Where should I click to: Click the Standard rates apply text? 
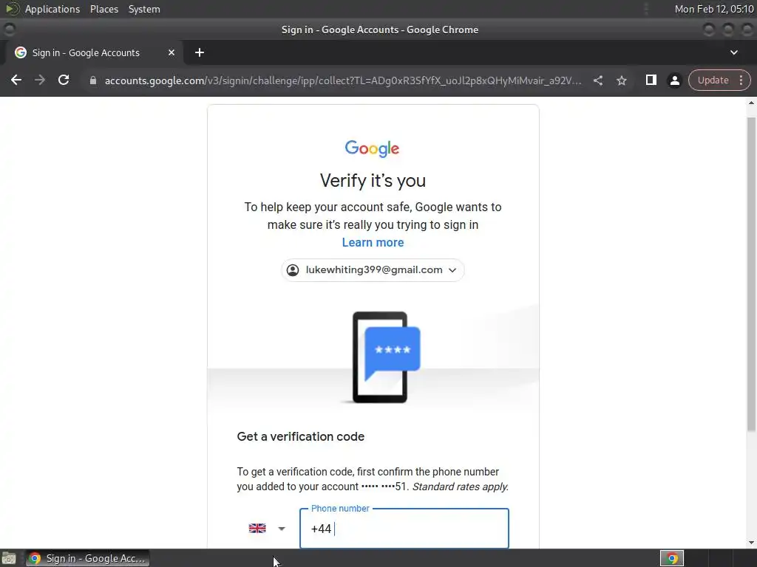[x=460, y=487]
